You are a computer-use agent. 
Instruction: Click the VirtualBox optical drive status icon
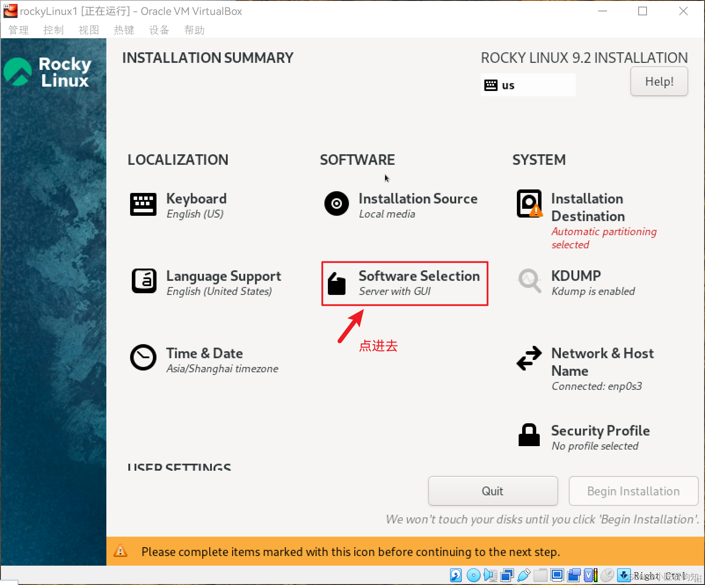pyautogui.click(x=473, y=575)
